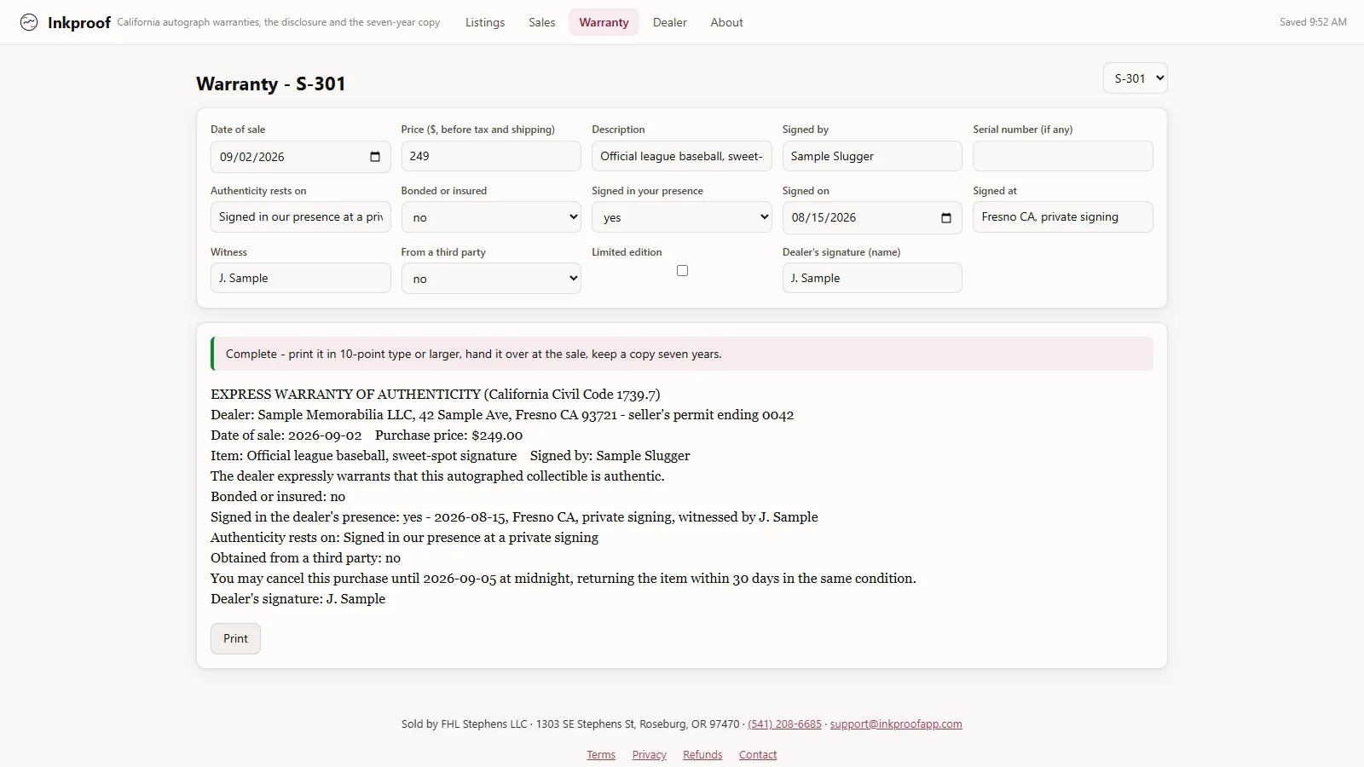Click the 'EXPRESS WARRANTY OF AUTHENTICITY' heading line

click(x=436, y=395)
